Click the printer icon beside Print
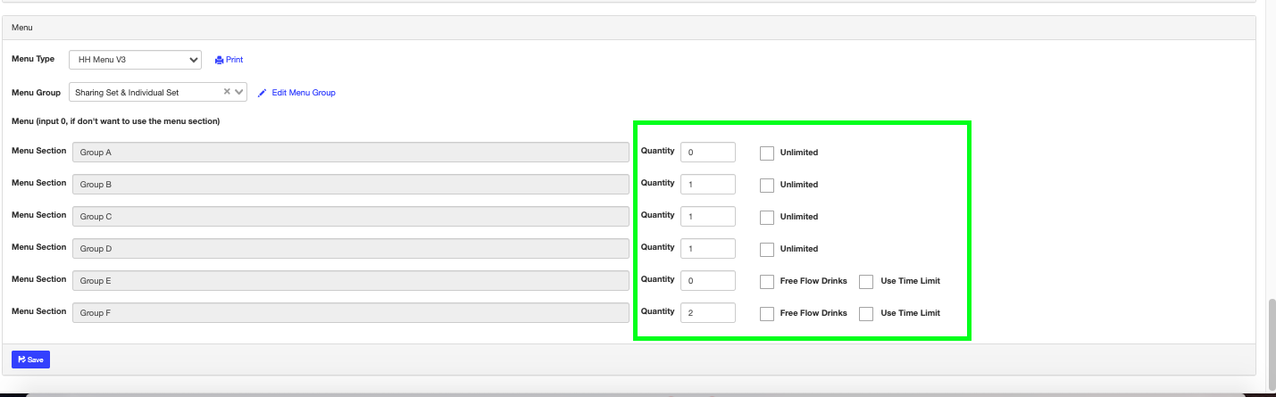This screenshot has height=397, width=1276. coord(219,60)
